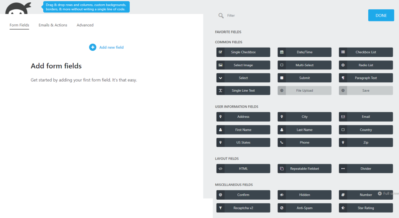Add a Radio List field
399x218 pixels.
(x=366, y=65)
